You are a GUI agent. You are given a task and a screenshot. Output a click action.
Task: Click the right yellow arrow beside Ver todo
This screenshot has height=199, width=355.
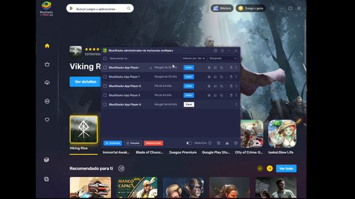click(270, 169)
